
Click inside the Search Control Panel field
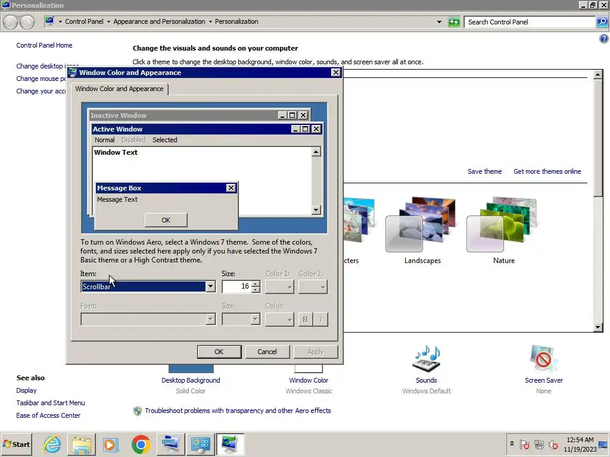(x=529, y=22)
